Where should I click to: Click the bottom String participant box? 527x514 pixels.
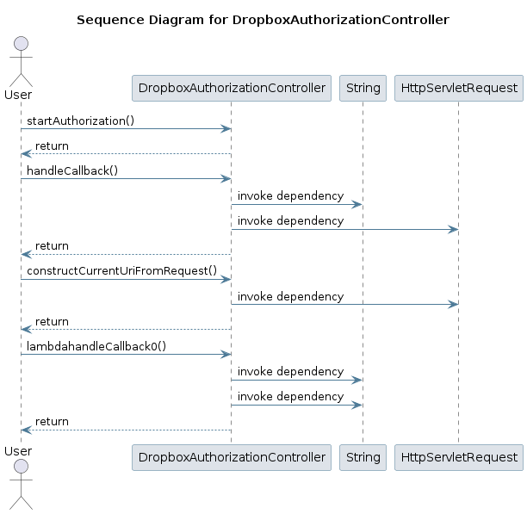click(x=363, y=457)
